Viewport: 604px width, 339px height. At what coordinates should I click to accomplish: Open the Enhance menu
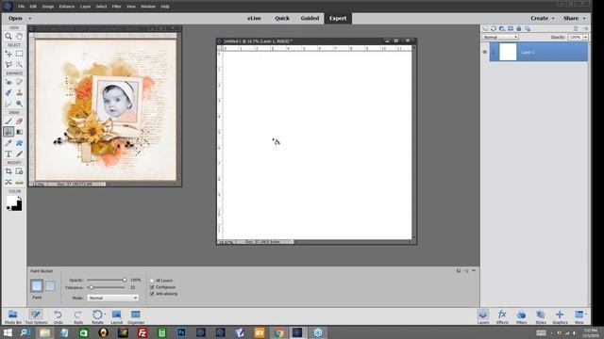click(67, 7)
